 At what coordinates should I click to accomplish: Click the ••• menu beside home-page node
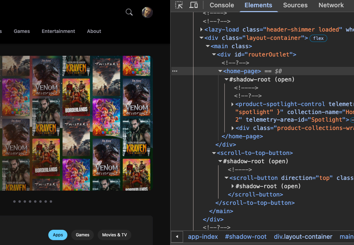pyautogui.click(x=175, y=71)
